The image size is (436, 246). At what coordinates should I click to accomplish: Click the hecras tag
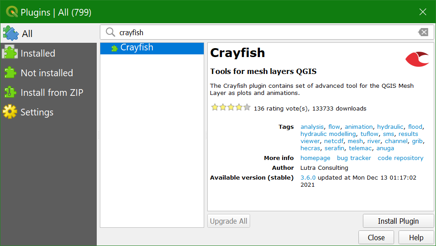[310, 148]
